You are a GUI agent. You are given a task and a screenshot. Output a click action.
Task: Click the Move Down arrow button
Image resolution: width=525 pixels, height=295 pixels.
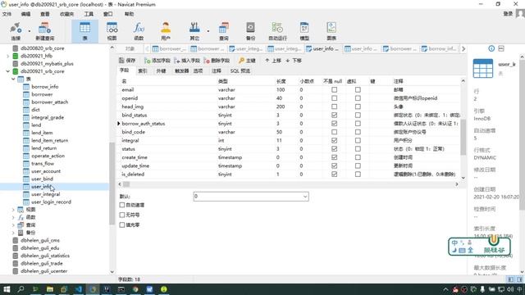294,61
